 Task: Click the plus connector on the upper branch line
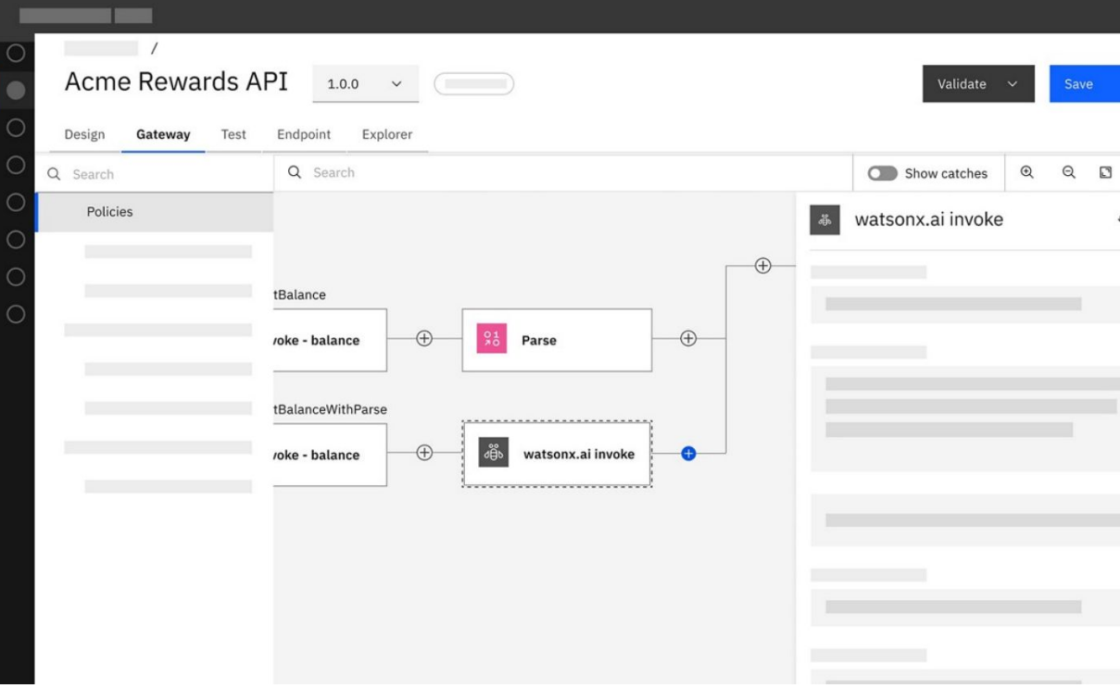[x=762, y=266]
